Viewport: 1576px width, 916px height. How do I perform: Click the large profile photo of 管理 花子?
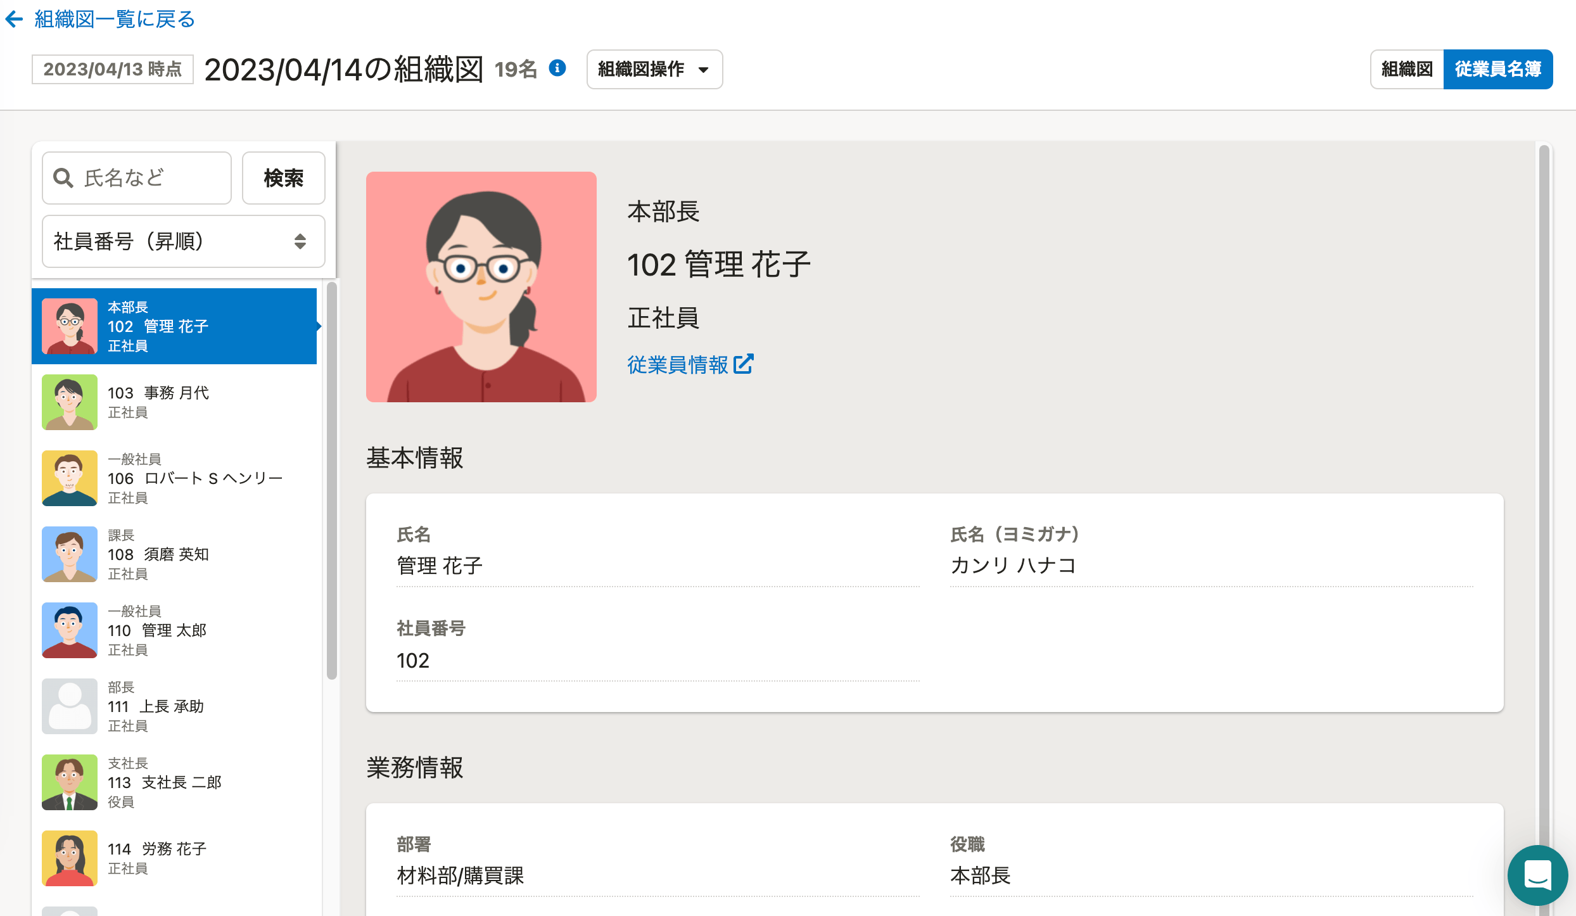(x=481, y=287)
